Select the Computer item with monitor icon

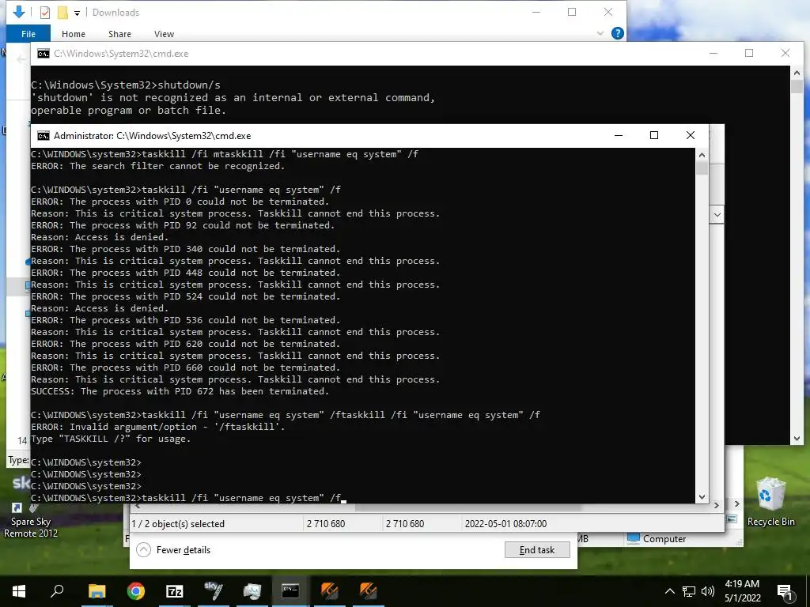point(657,539)
